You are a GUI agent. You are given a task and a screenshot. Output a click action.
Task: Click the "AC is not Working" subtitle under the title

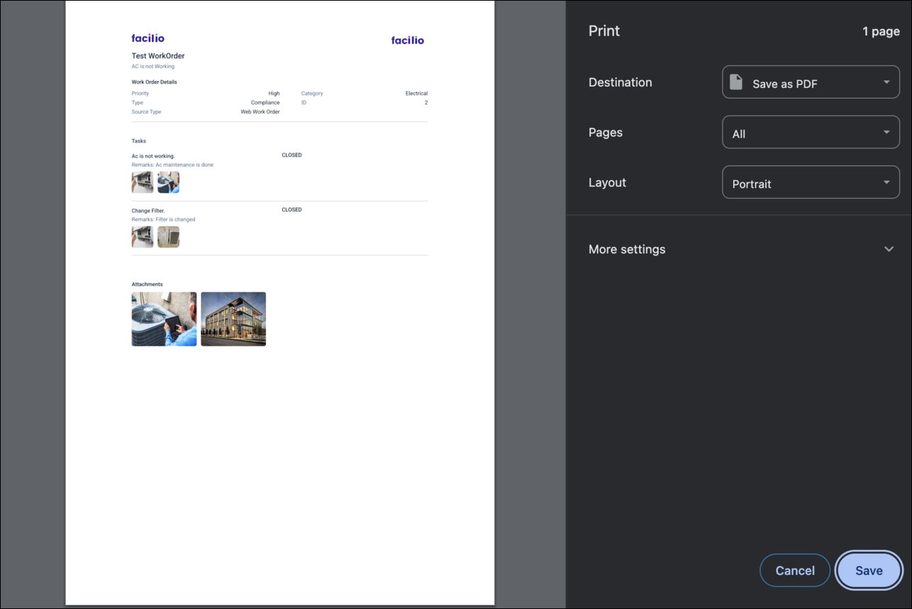(x=153, y=67)
